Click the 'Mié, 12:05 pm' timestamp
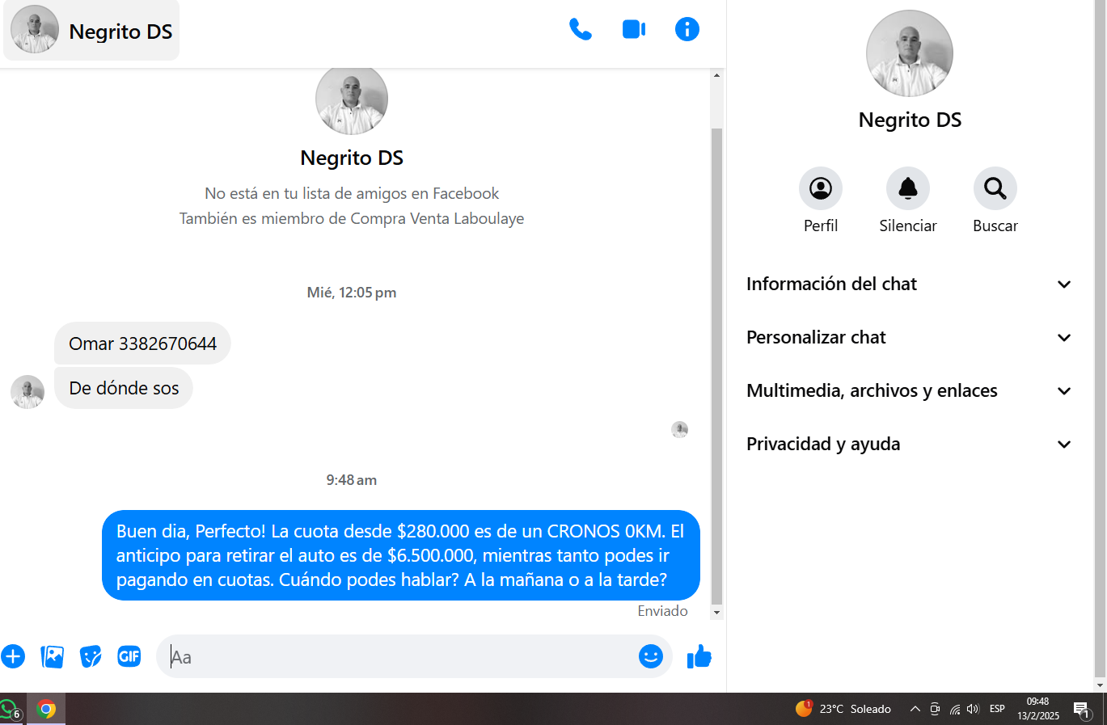 point(352,293)
